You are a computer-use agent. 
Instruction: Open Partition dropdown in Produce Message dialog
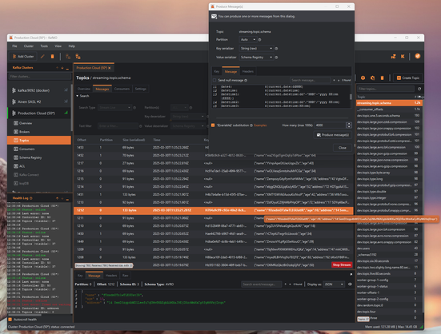(x=248, y=40)
